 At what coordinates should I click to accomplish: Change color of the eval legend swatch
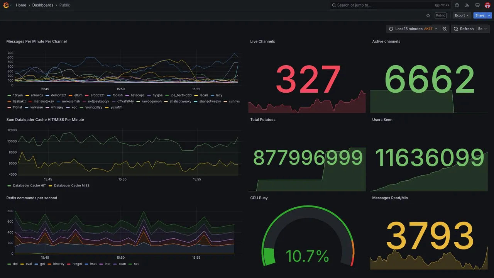point(22,264)
